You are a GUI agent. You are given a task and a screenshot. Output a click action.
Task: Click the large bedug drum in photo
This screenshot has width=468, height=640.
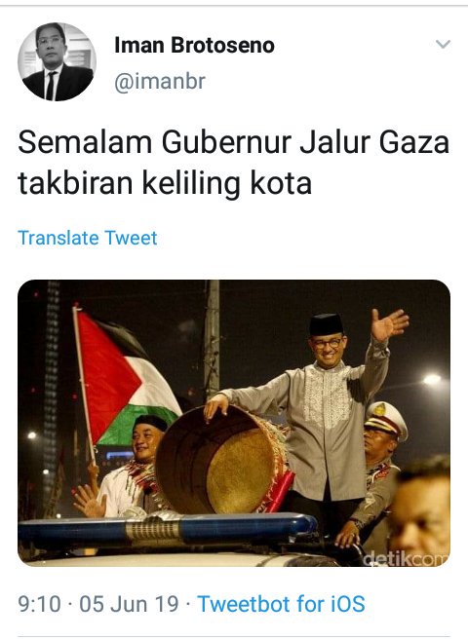coord(222,461)
